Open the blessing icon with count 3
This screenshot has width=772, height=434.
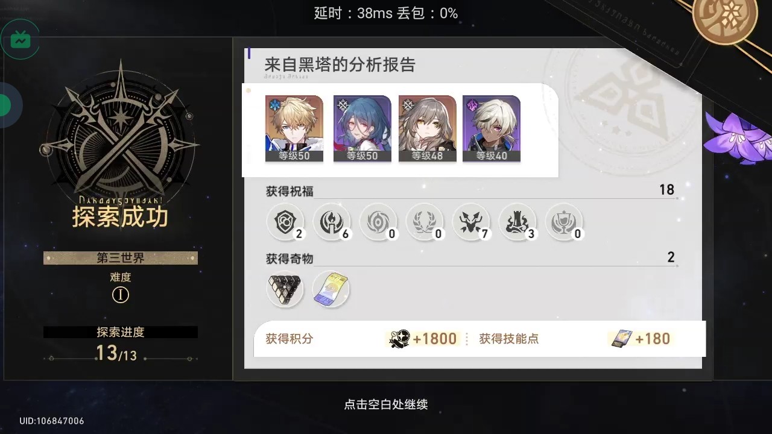click(517, 222)
